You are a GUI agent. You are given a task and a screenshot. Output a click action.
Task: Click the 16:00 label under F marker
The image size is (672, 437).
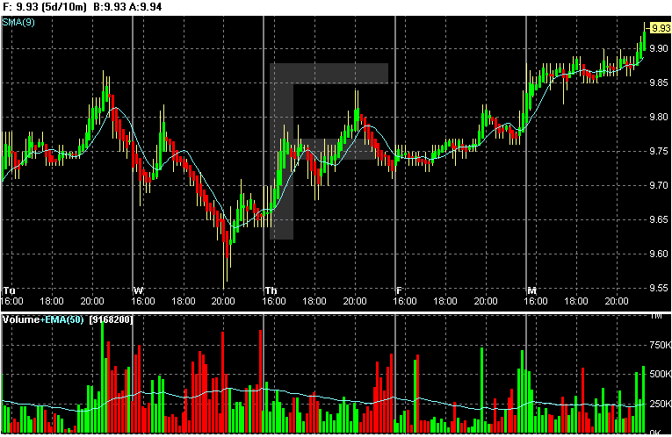pos(405,301)
